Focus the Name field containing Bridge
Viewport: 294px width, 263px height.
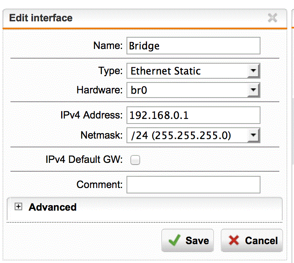click(x=193, y=46)
